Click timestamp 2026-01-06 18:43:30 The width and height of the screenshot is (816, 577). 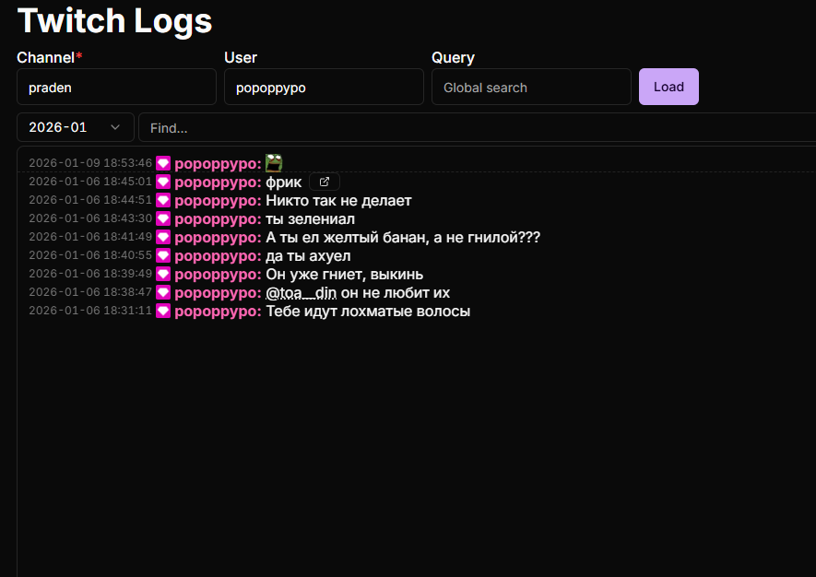coord(90,218)
